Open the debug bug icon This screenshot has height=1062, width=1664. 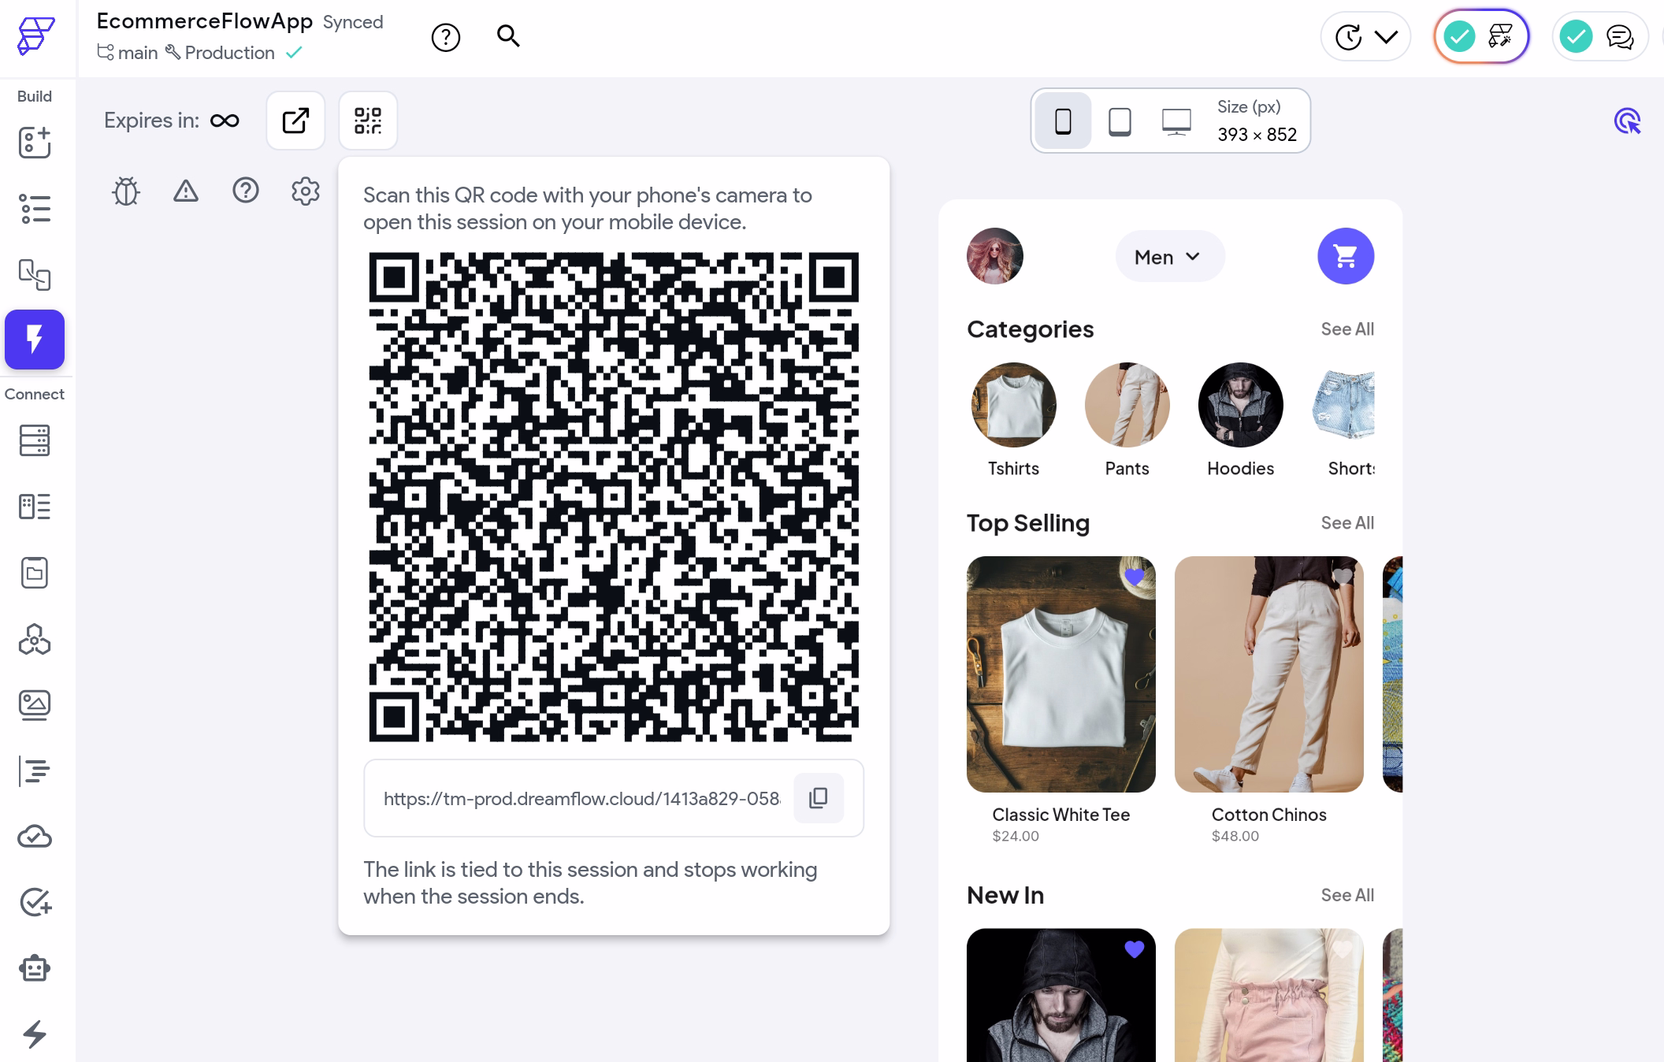[126, 191]
